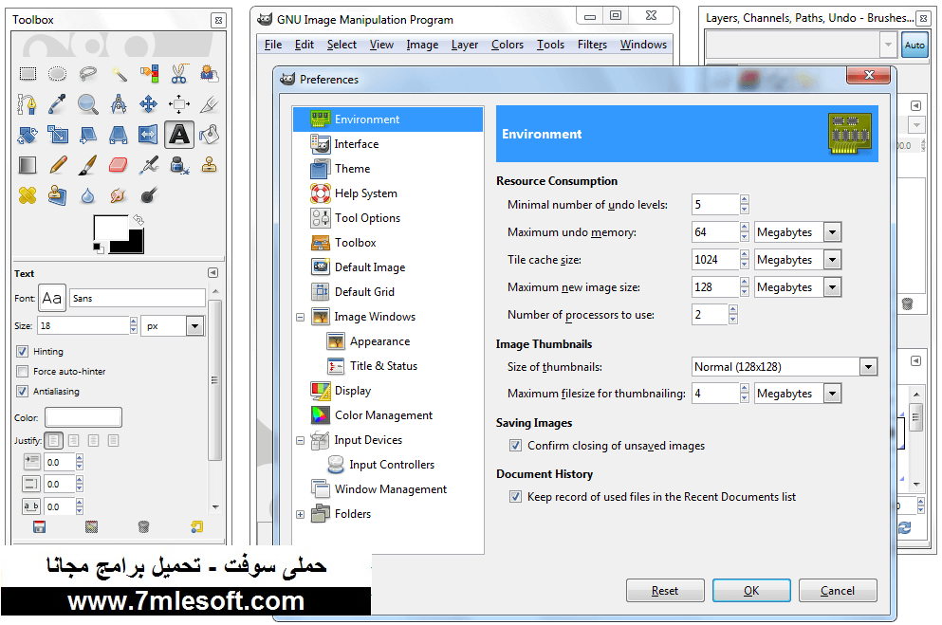Open Maximum new image size units dropdown

tap(832, 287)
